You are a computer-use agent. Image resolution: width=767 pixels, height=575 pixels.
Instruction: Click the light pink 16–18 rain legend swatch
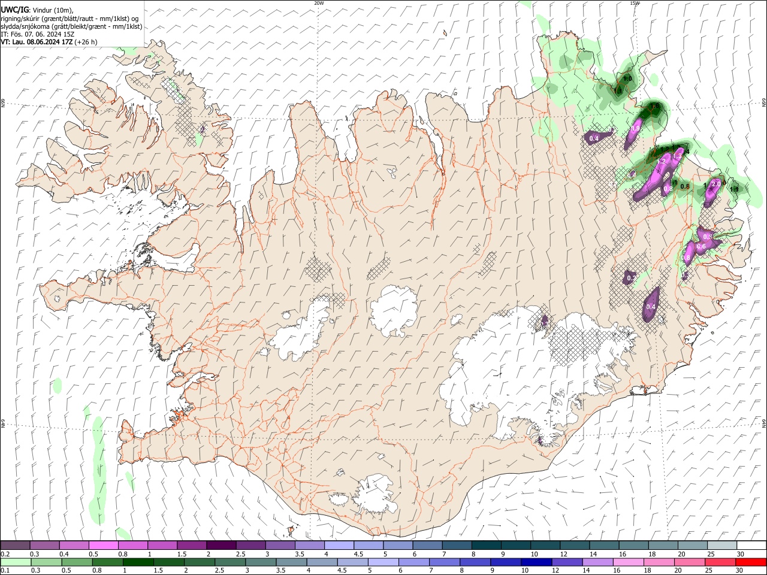(x=627, y=562)
